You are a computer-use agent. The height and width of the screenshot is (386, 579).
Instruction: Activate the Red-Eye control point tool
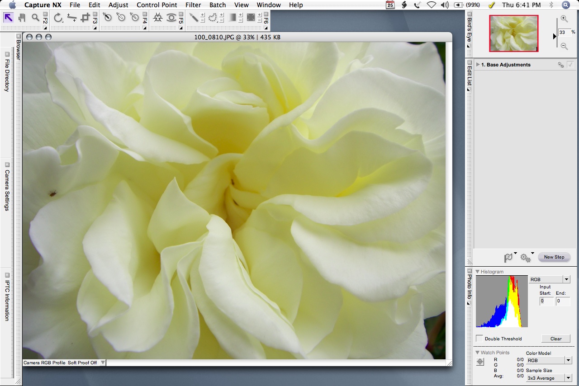[171, 18]
